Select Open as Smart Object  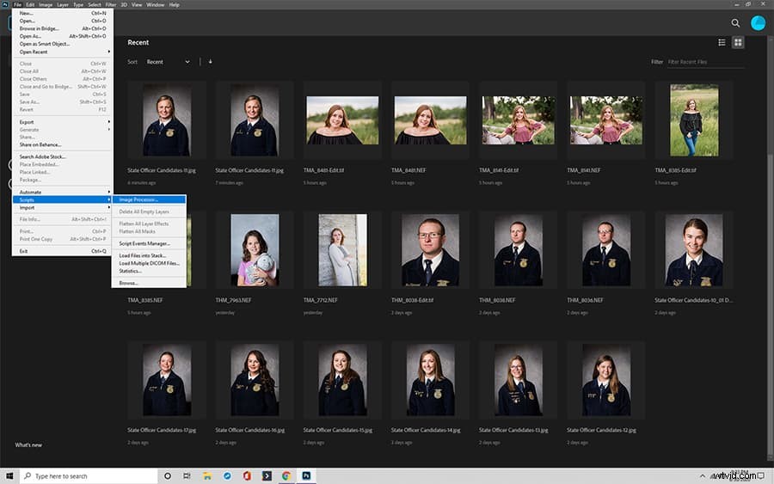(x=62, y=44)
